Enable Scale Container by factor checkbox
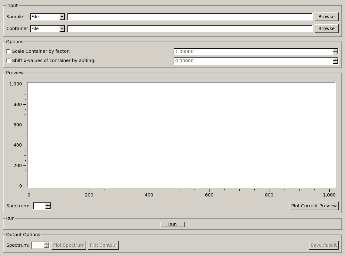Viewport: 345px width, 256px height. (9, 51)
